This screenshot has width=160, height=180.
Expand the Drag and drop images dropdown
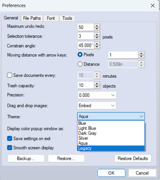[x=97, y=106]
